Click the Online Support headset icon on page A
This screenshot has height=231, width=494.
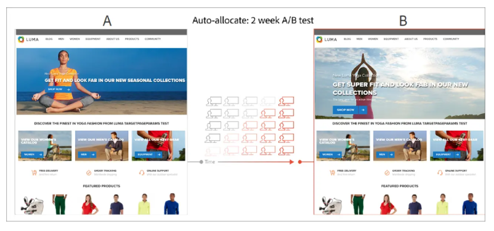142,172
